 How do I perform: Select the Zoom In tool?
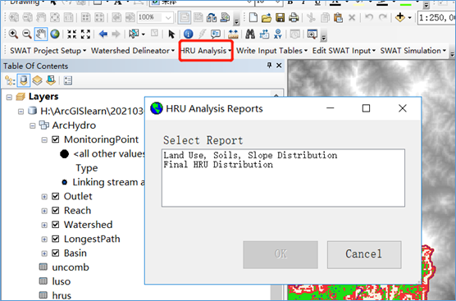[x=13, y=34]
